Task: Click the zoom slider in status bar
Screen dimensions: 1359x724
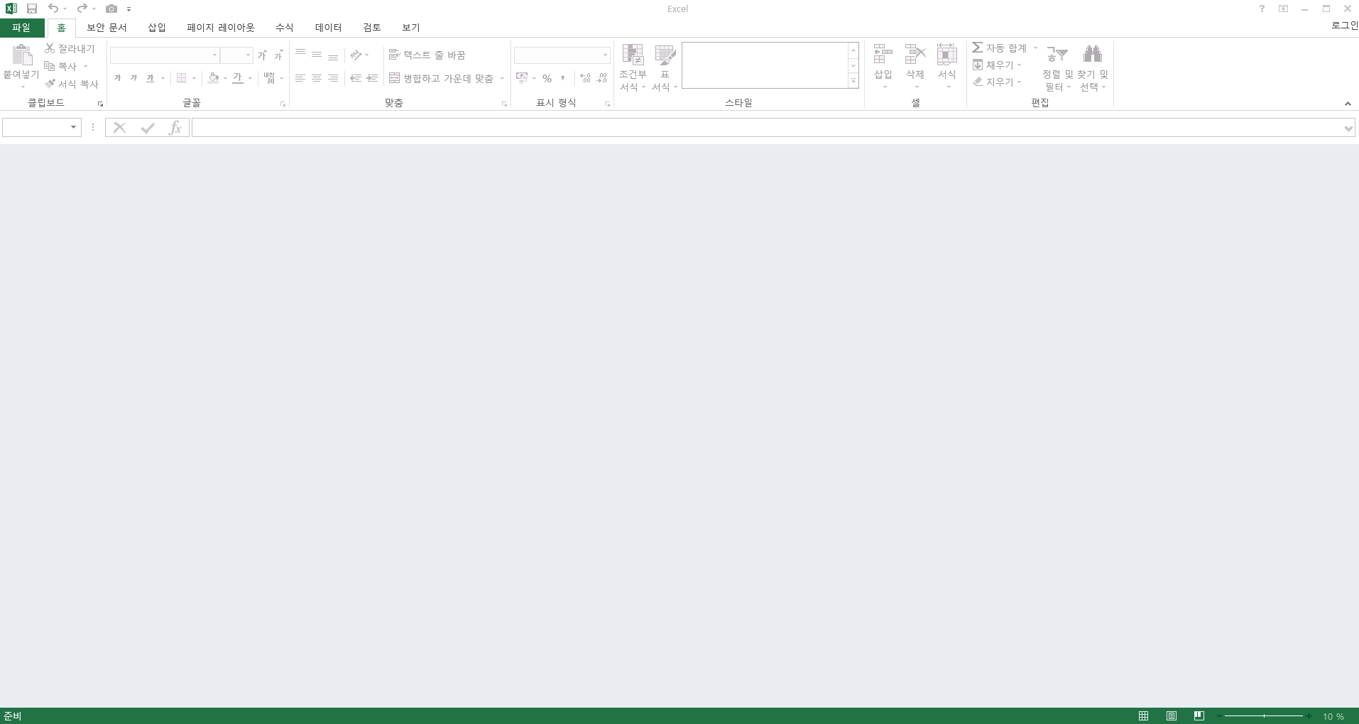Action: click(1264, 716)
